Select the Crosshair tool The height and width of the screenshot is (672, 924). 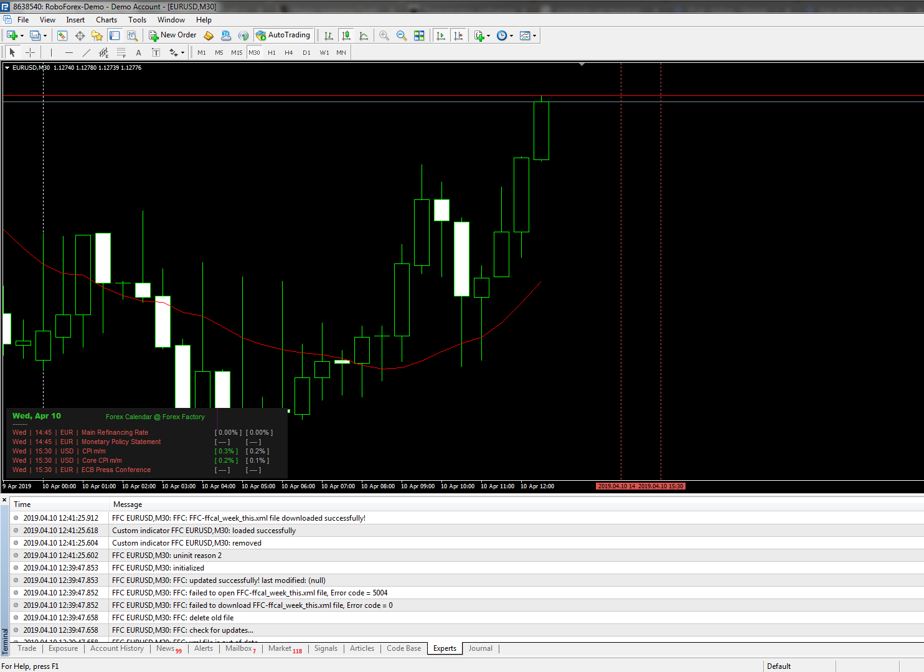[30, 53]
